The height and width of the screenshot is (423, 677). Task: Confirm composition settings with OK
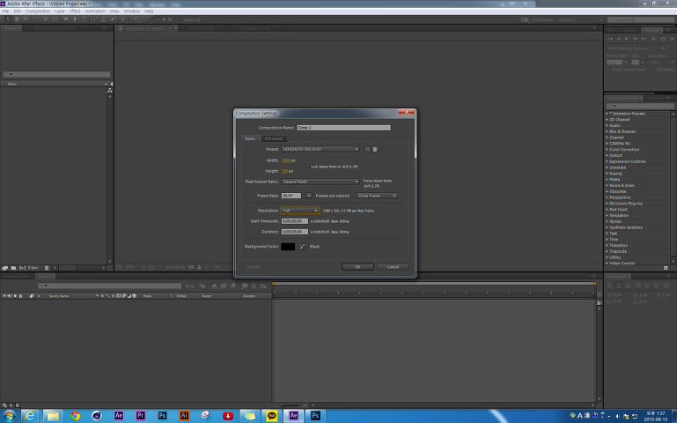pos(357,266)
